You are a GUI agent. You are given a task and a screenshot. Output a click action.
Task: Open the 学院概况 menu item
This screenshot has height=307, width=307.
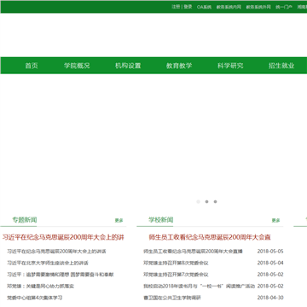click(x=77, y=66)
